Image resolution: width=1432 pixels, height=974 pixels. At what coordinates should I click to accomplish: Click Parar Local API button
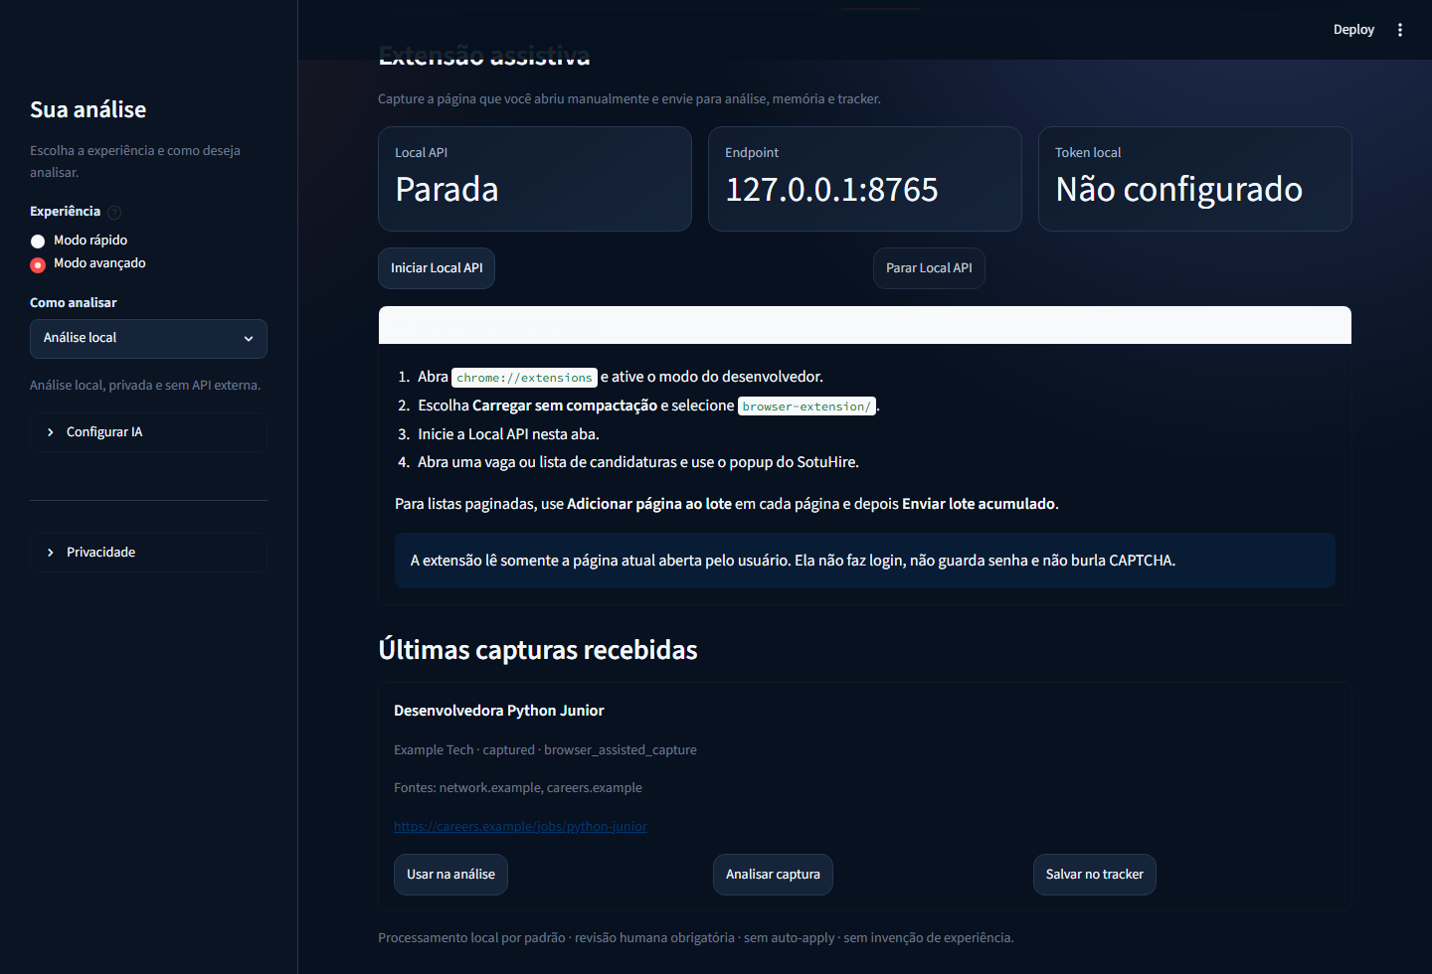929,268
